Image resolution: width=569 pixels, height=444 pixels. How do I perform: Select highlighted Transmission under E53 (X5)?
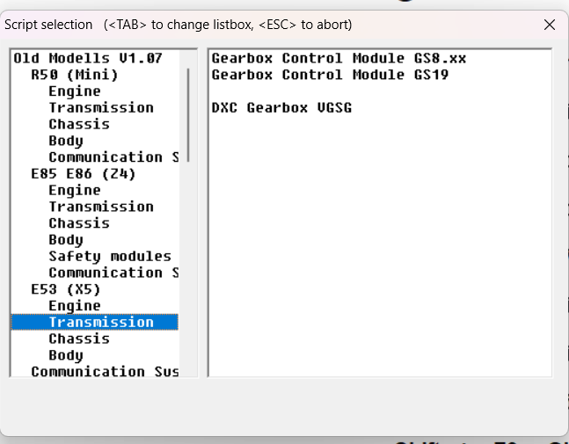pyautogui.click(x=95, y=322)
